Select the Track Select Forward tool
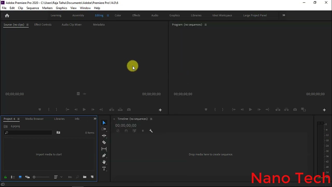This screenshot has width=332, height=187. pyautogui.click(x=104, y=129)
